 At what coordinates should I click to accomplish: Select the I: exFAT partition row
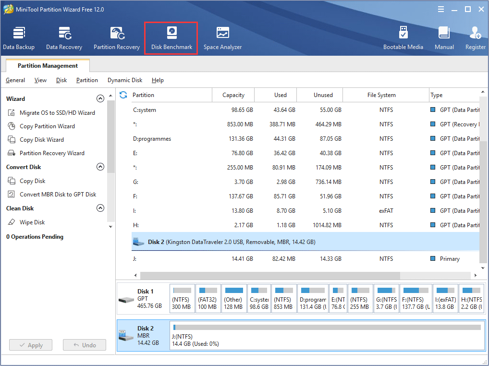click(306, 210)
